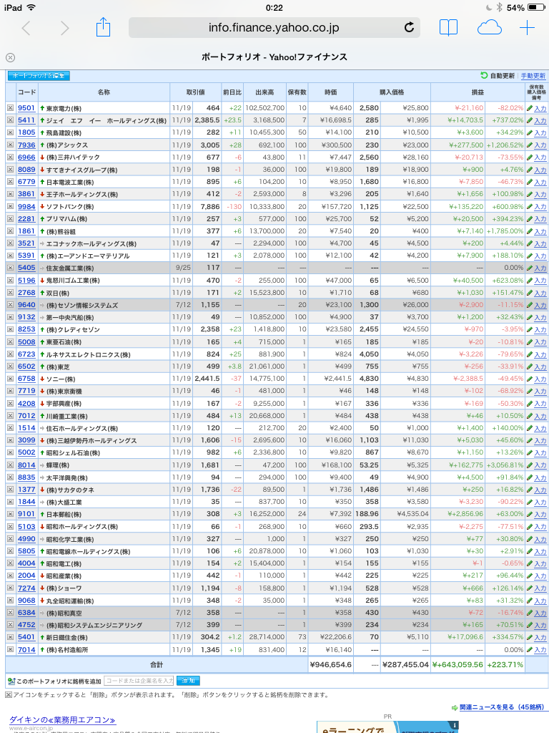
Task: Click the ポートフォリオを編集 button
Action: 39,76
